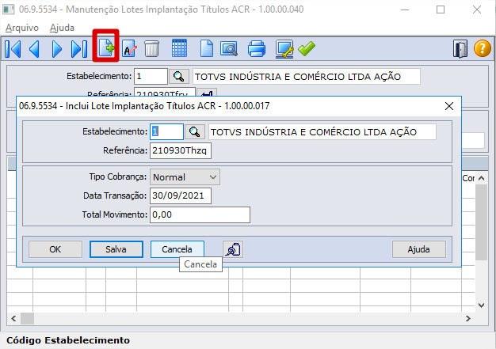
Task: Click grid horizontal scrollbar right arrow
Action: click(x=468, y=319)
